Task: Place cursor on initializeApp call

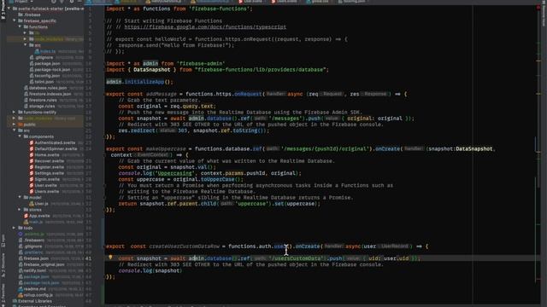Action: click(144, 82)
